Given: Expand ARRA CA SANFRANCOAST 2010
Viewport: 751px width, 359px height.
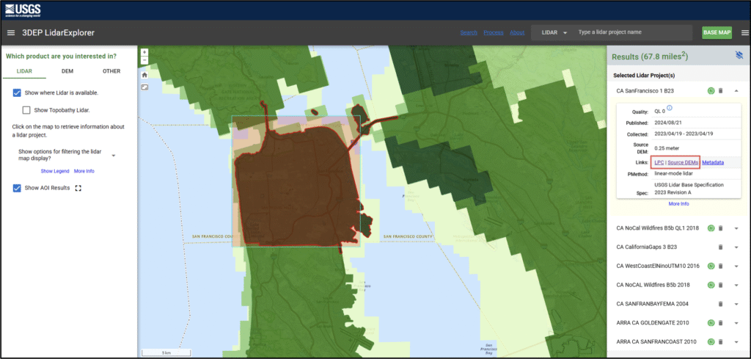Looking at the screenshot, I should [736, 342].
